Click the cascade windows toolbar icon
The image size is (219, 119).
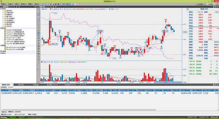click(x=79, y=4)
